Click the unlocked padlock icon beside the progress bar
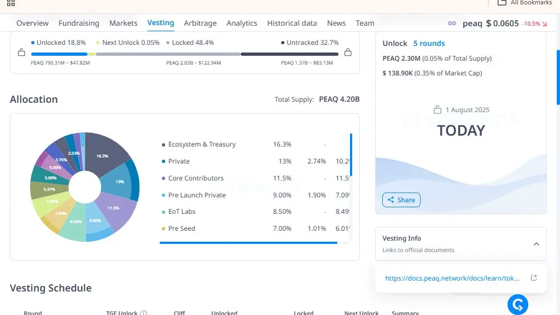 (21, 52)
